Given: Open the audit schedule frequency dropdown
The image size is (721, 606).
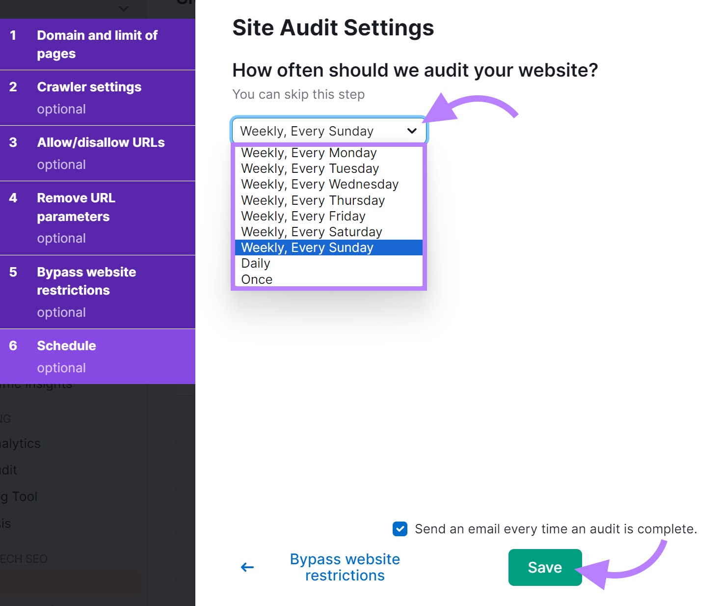Looking at the screenshot, I should click(x=328, y=131).
